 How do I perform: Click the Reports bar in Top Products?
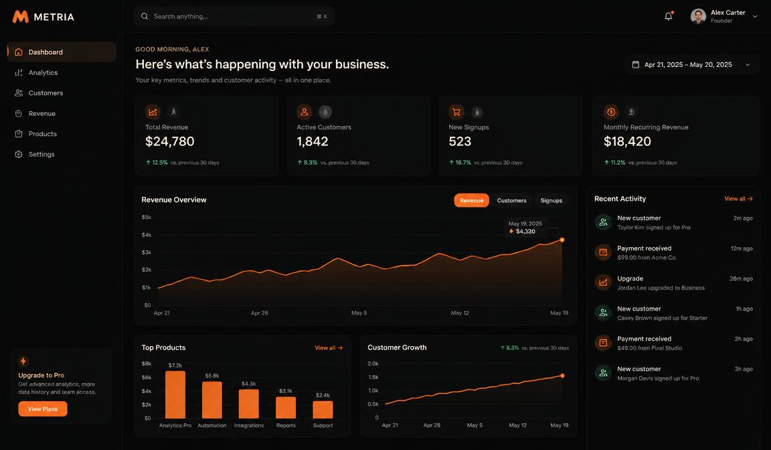(x=286, y=408)
